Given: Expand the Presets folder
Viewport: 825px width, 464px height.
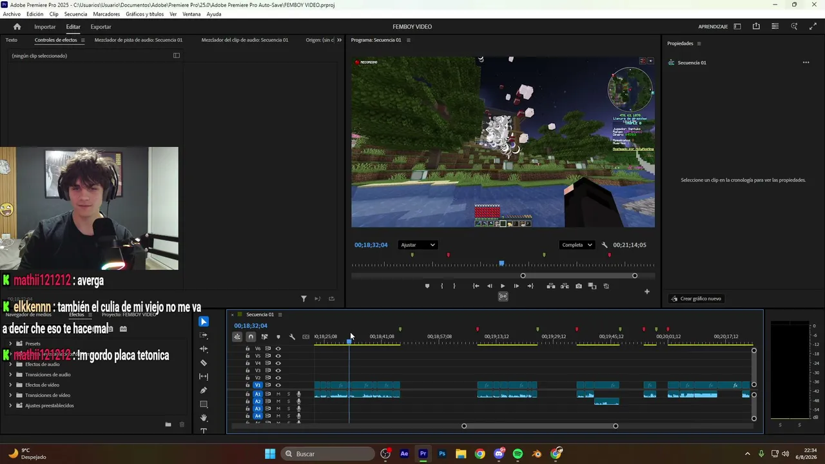Looking at the screenshot, I should point(10,343).
